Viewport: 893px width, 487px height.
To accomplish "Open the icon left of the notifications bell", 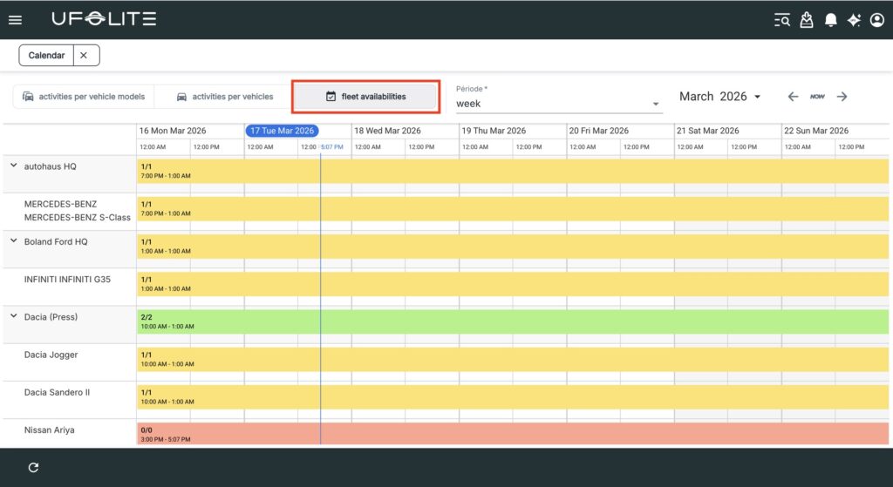I will [x=807, y=20].
